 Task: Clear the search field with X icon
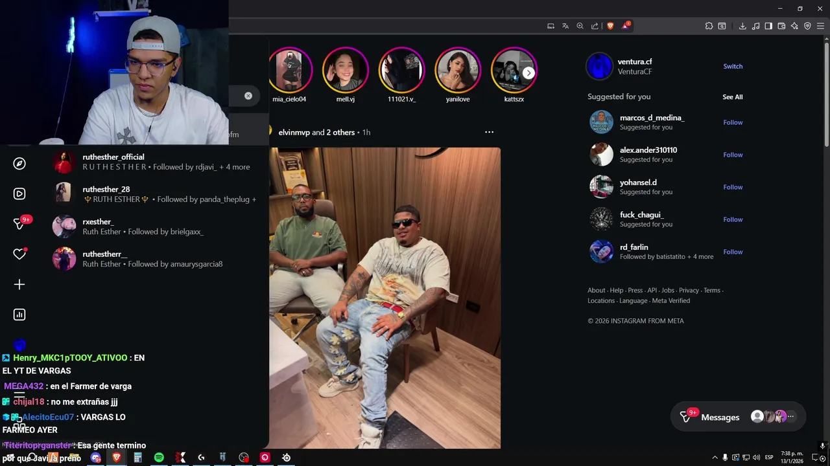coord(248,96)
